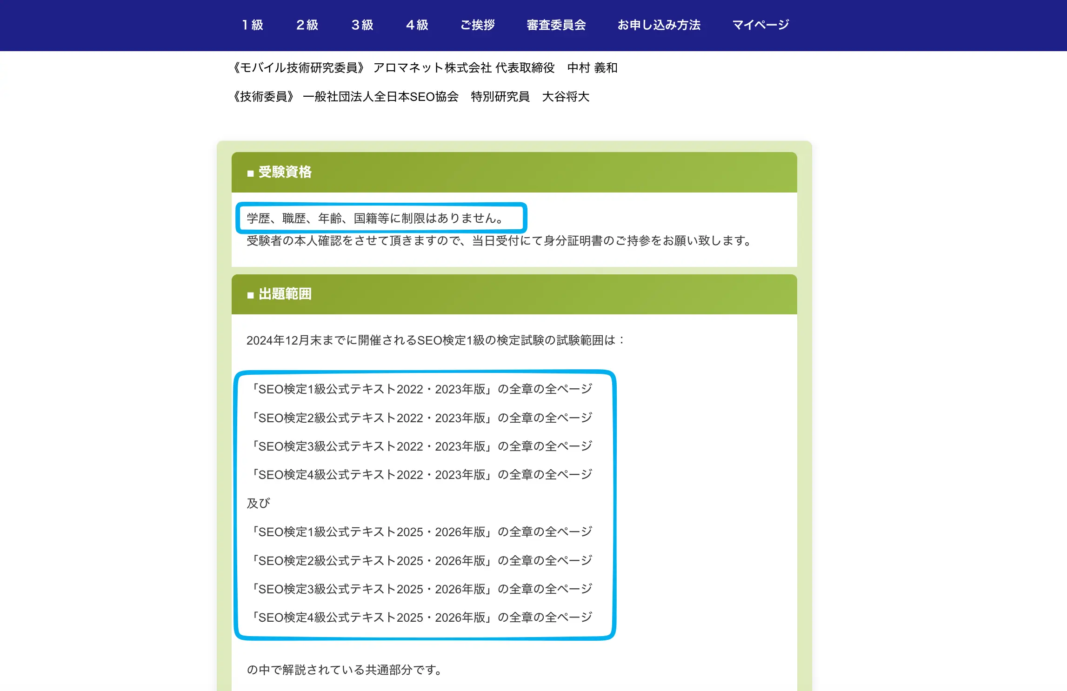Select 4級 in the top navigation
1067x691 pixels.
pyautogui.click(x=417, y=25)
